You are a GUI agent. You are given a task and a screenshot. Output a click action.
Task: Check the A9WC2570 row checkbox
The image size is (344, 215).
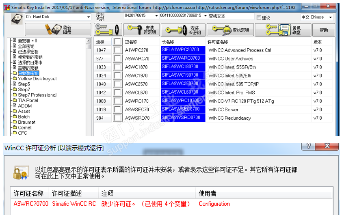pyautogui.click(x=118, y=84)
